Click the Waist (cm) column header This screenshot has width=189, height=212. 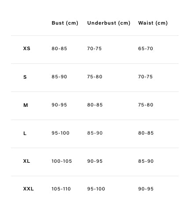(153, 23)
